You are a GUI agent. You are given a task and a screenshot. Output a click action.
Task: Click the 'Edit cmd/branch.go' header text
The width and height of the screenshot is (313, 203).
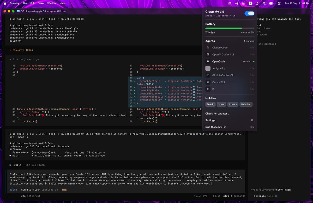coord(26,59)
